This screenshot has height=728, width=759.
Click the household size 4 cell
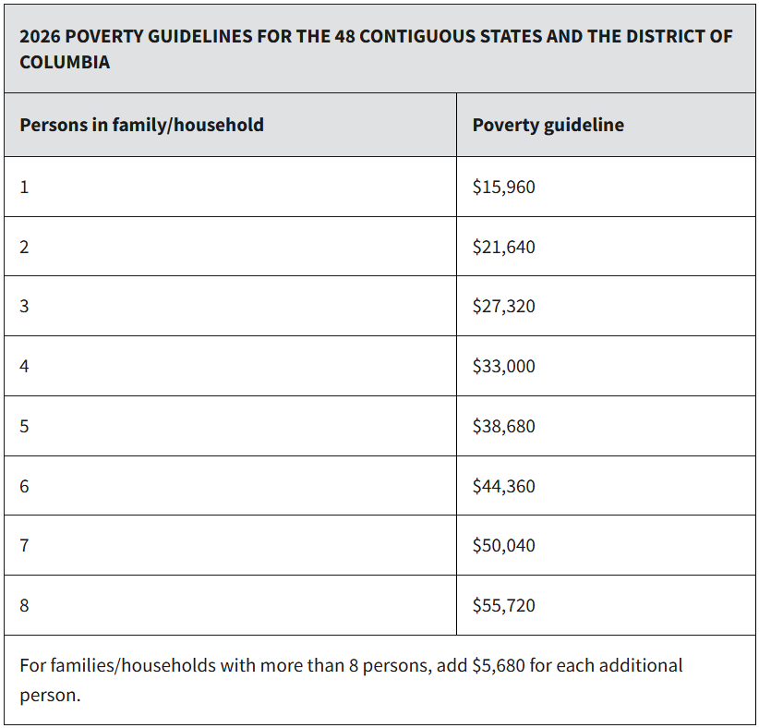pyautogui.click(x=24, y=366)
